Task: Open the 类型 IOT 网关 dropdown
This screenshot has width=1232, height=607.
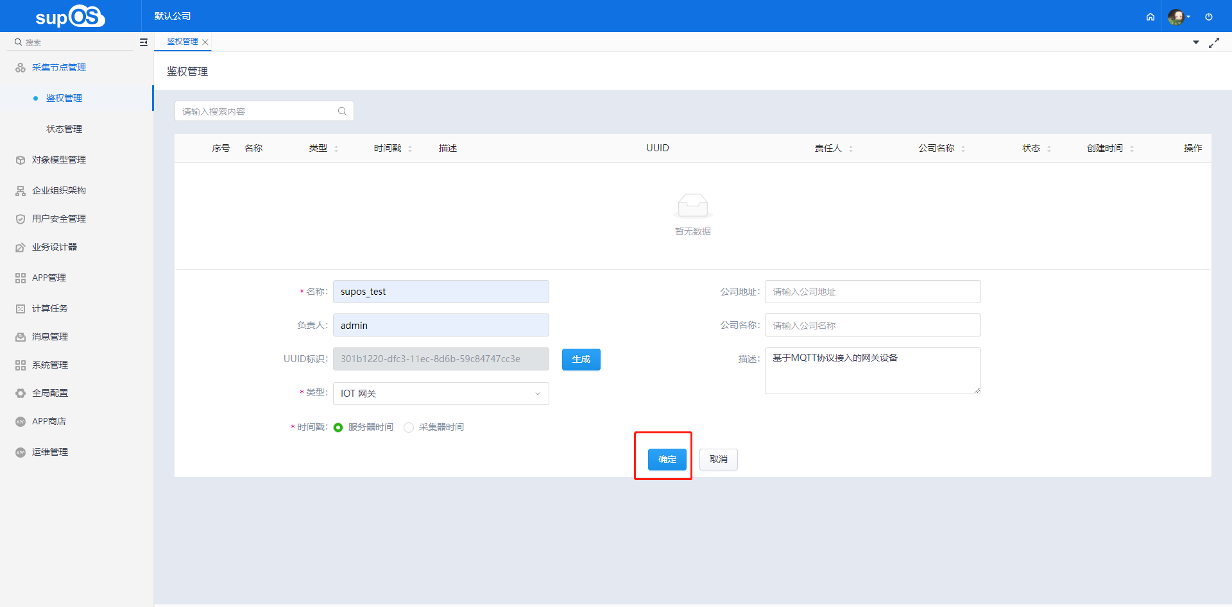Action: (x=441, y=394)
